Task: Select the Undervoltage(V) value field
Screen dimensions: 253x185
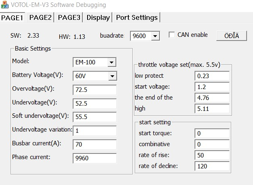Action: click(94, 104)
